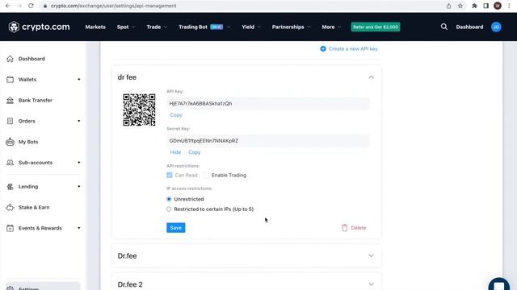This screenshot has width=517, height=290.
Task: Open the Partnerships dropdown menu
Action: tap(291, 27)
